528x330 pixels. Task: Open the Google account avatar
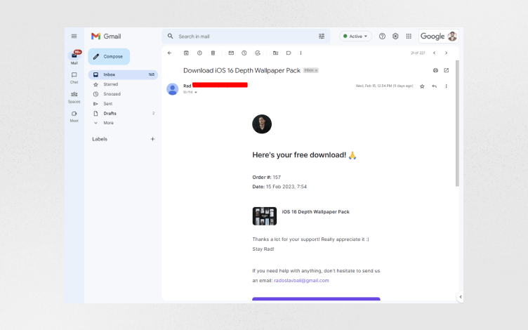point(452,37)
